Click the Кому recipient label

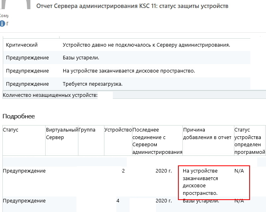point(4,16)
